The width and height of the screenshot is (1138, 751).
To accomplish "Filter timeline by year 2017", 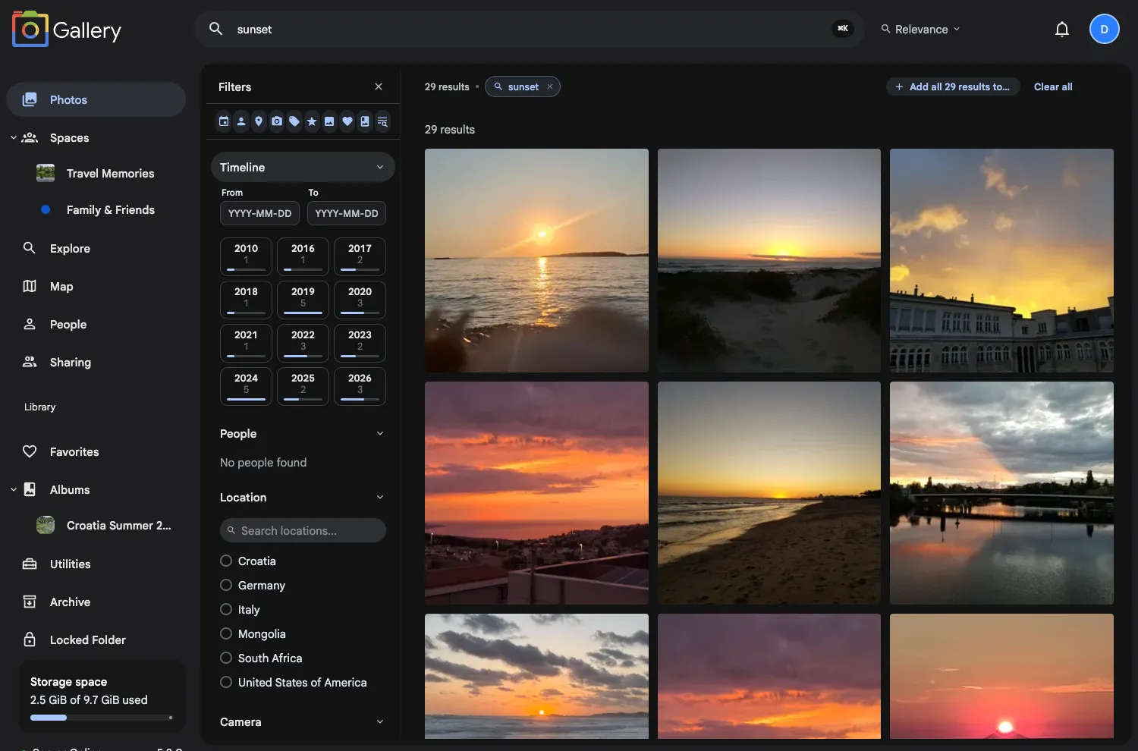I will 360,256.
